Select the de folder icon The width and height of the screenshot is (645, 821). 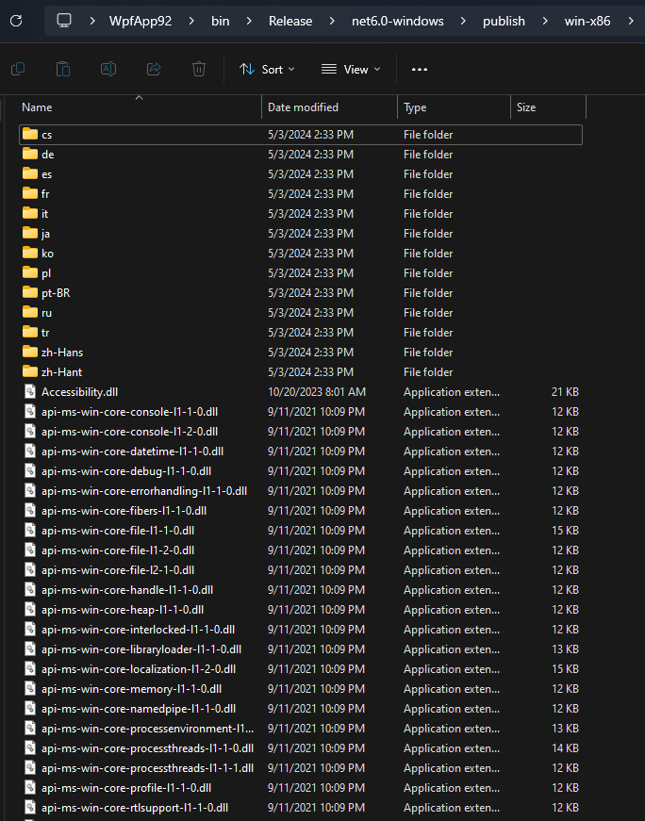click(x=30, y=154)
